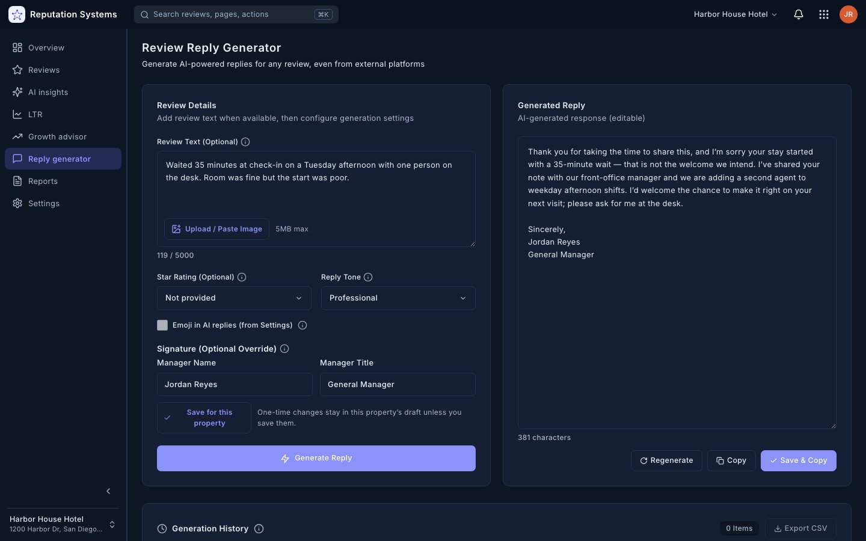Open notifications bell
Screen dimensions: 866x541
click(799, 14)
